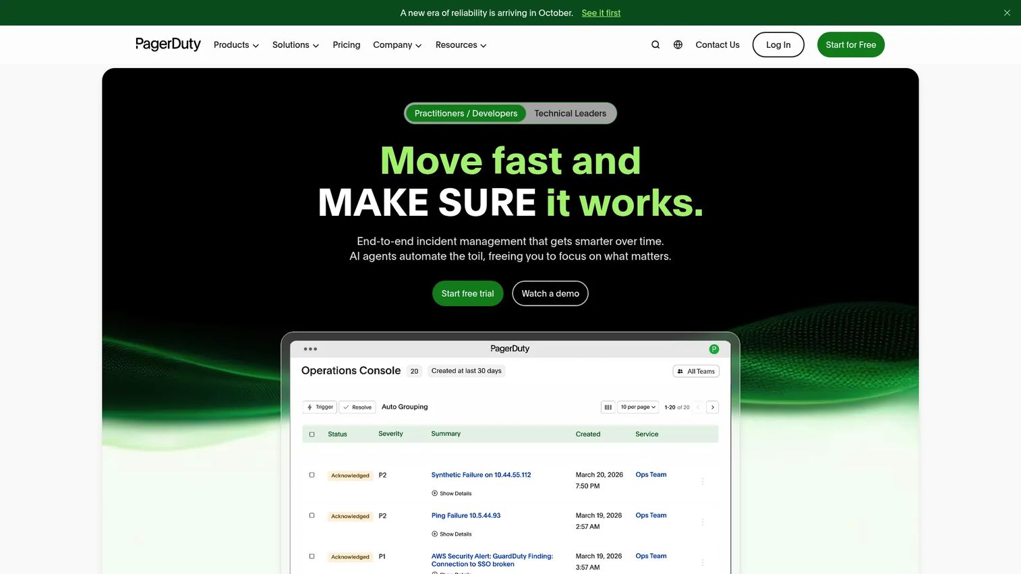Click the Start for Free button
Screen dimensions: 1021x574
click(851, 45)
